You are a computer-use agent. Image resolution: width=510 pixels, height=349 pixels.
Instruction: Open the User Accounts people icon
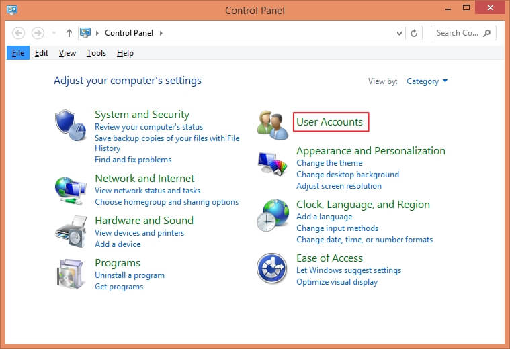click(272, 125)
